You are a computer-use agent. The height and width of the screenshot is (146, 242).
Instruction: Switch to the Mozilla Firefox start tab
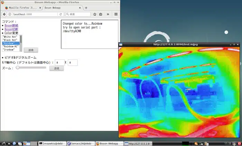point(21,8)
